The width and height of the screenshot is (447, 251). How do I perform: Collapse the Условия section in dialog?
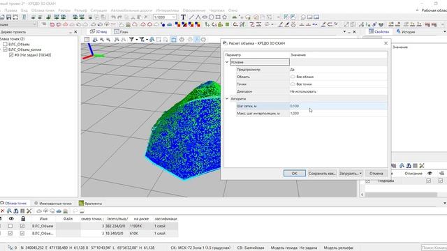pyautogui.click(x=227, y=62)
